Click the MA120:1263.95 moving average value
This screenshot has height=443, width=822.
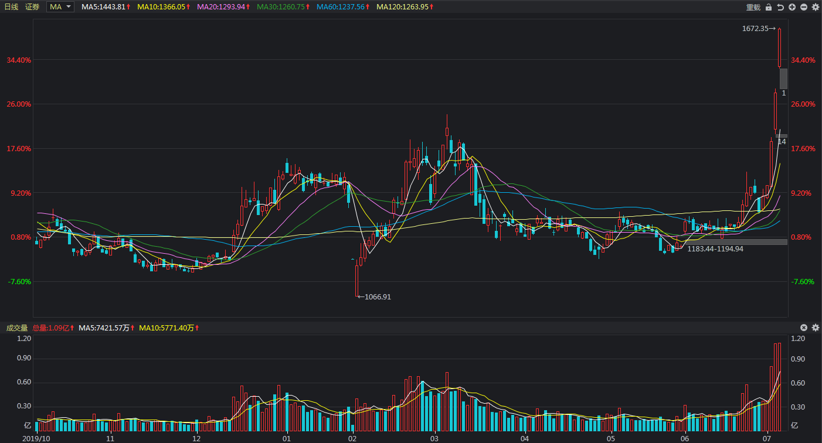tap(402, 7)
